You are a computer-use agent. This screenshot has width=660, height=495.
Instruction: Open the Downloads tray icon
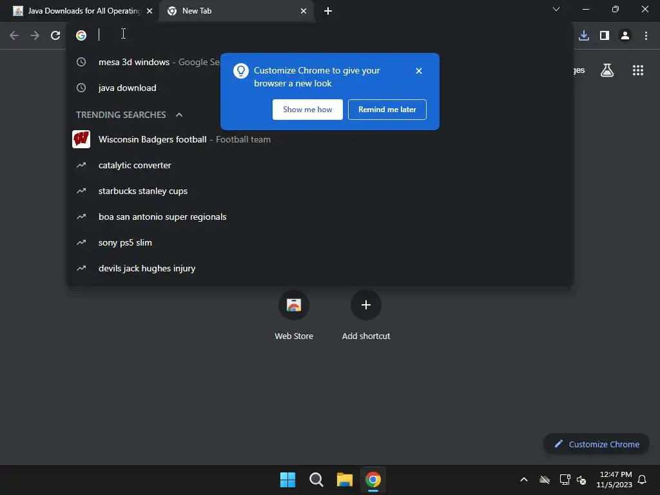pyautogui.click(x=583, y=35)
